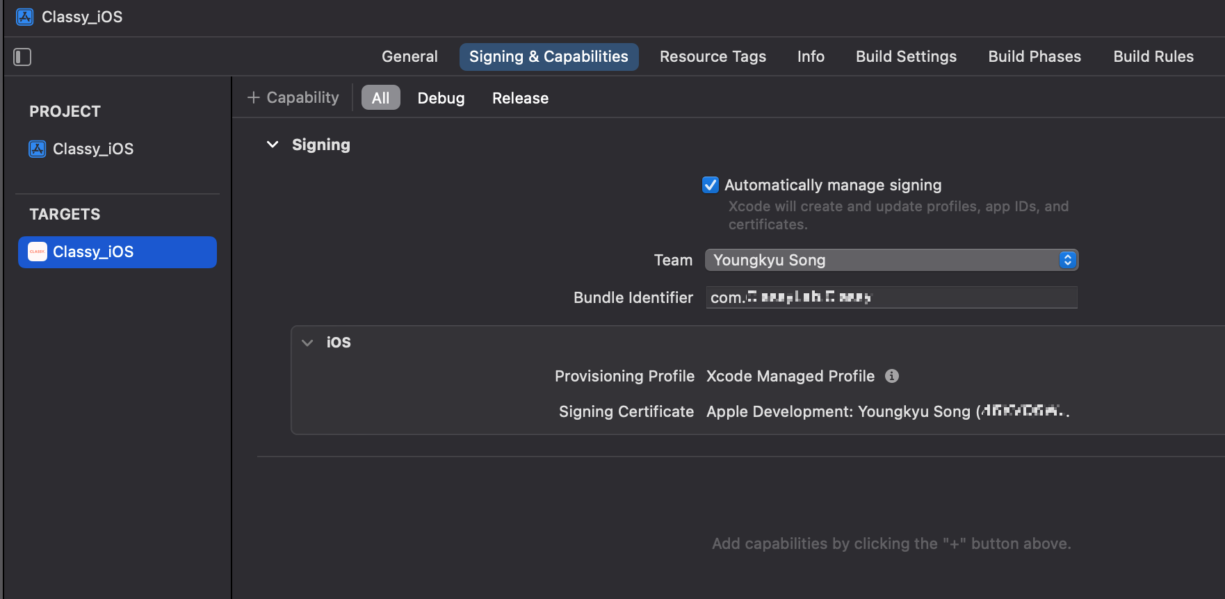Image resolution: width=1225 pixels, height=599 pixels.
Task: Open the Resource Tags tab
Action: (x=713, y=57)
